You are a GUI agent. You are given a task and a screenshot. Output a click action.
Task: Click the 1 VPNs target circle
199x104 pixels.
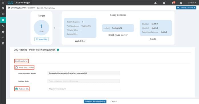click(x=41, y=27)
